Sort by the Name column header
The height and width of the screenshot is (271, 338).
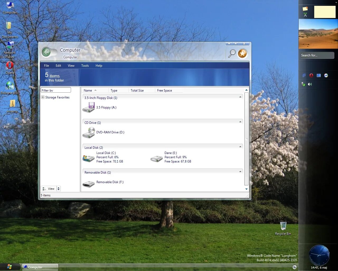95,91
